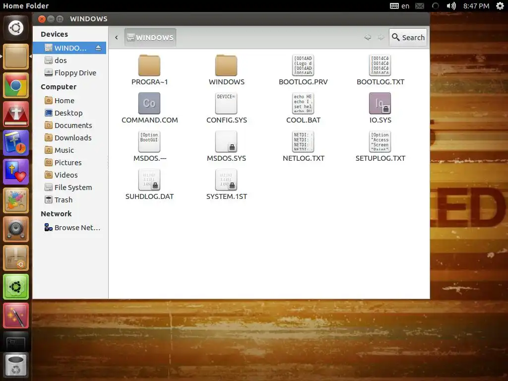Viewport: 508px width, 381px height.
Task: Select the COMMAND.COM file icon
Action: click(149, 103)
